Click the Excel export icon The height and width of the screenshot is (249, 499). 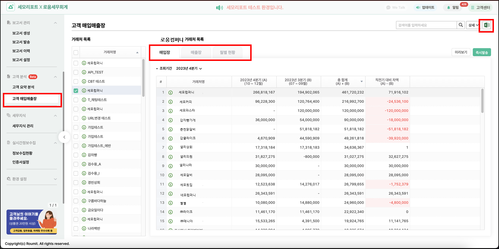[x=487, y=25]
